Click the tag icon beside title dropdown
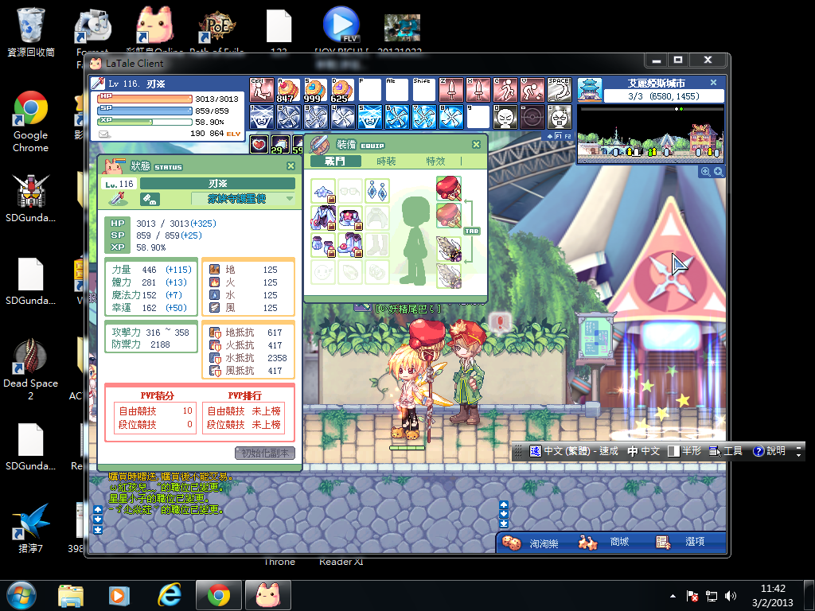The image size is (815, 611). coord(149,199)
